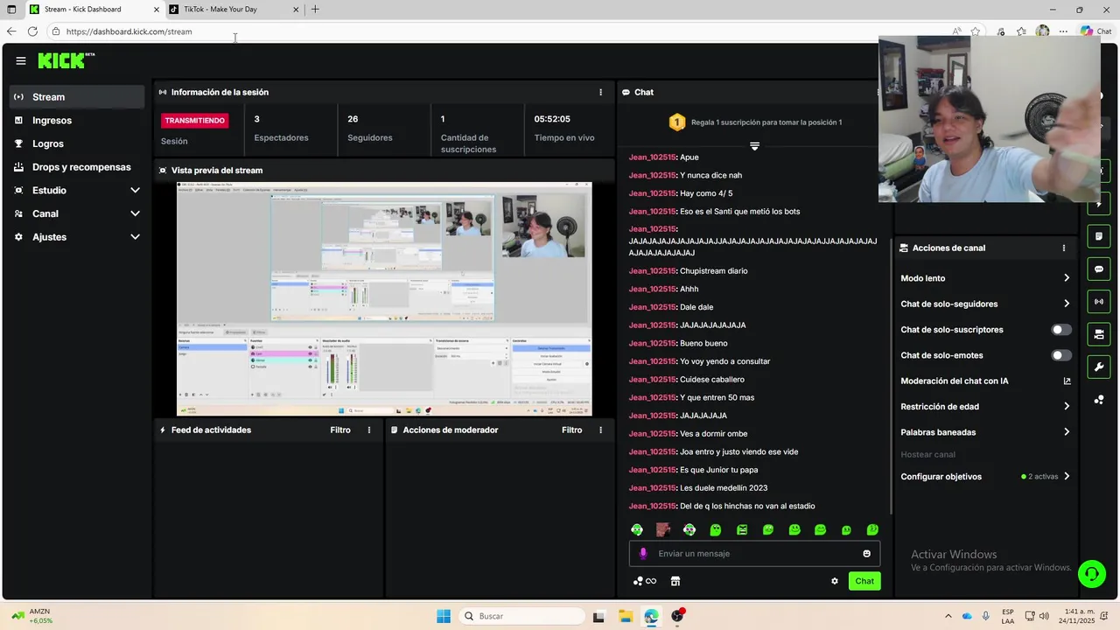
Task: Click the Kick logo
Action: pos(66,60)
